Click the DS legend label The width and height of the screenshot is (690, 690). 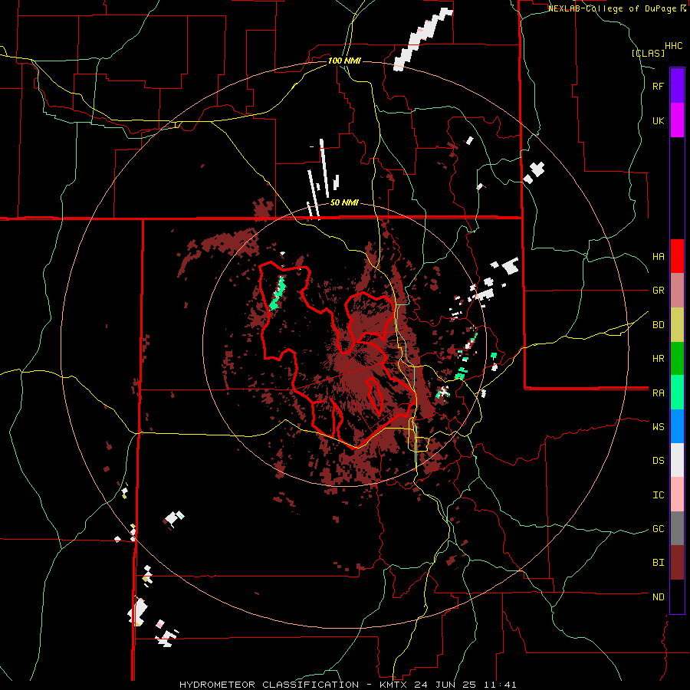click(658, 461)
